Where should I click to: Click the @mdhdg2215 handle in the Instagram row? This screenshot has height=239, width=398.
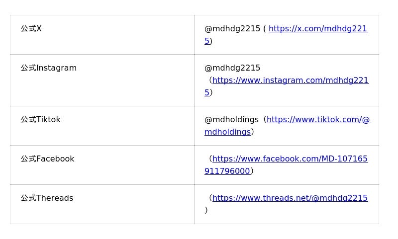tap(232, 68)
